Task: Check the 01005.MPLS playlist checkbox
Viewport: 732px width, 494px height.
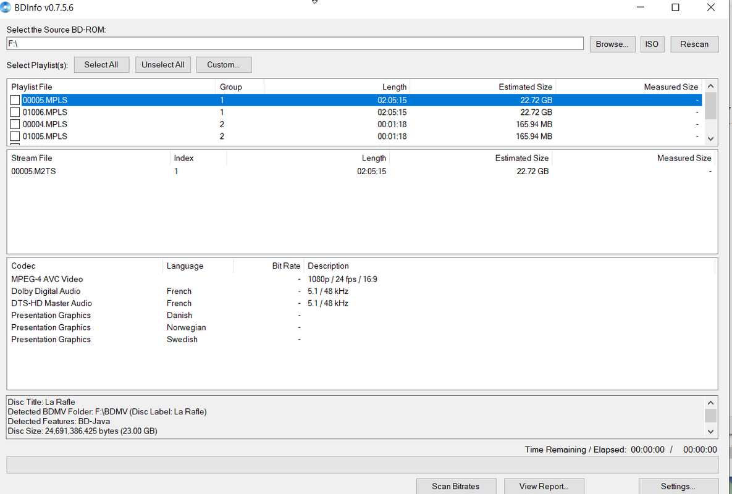Action: pos(15,136)
